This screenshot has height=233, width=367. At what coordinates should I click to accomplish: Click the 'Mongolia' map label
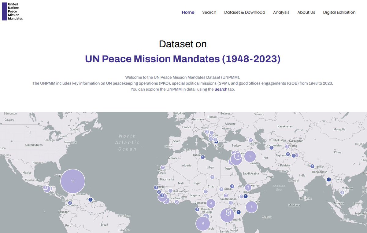click(340, 129)
